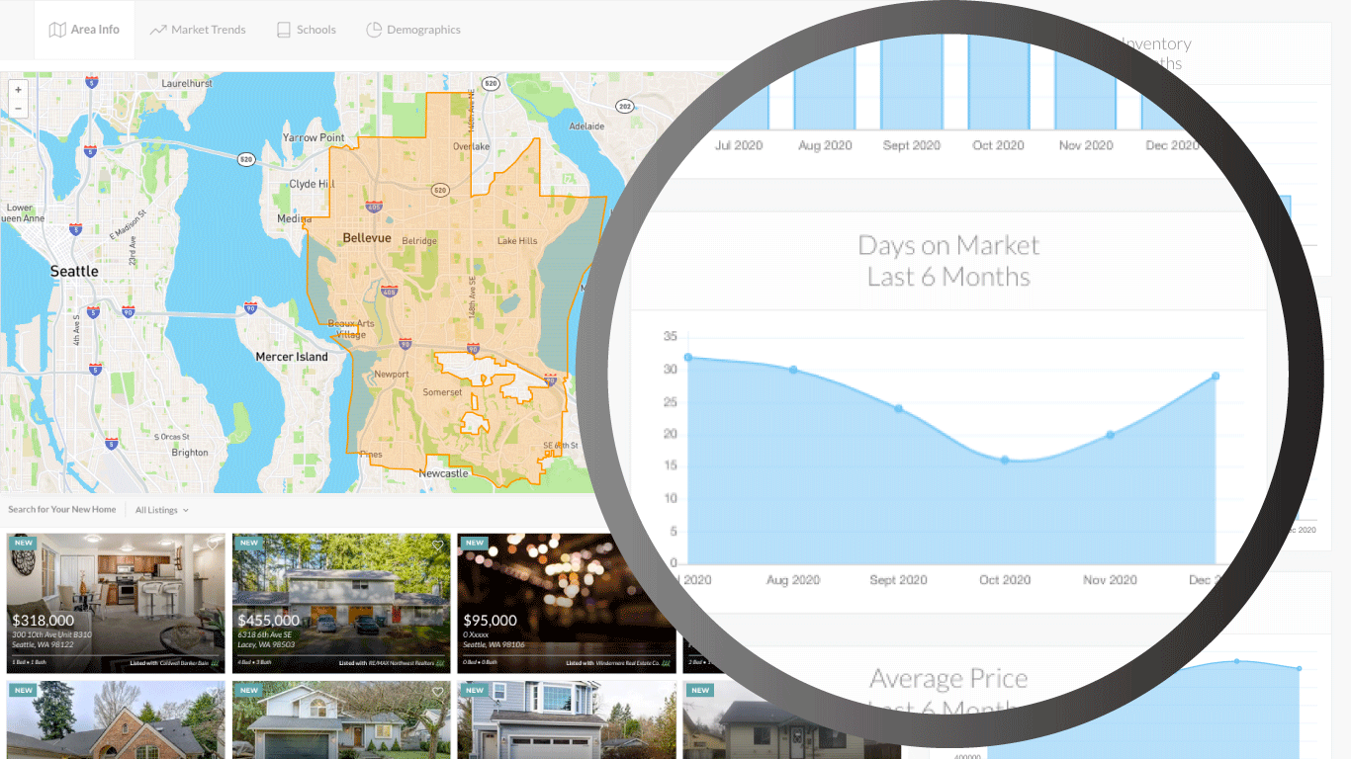The height and width of the screenshot is (759, 1351).
Task: Zoom in on the map with plus button
Action: [x=18, y=89]
